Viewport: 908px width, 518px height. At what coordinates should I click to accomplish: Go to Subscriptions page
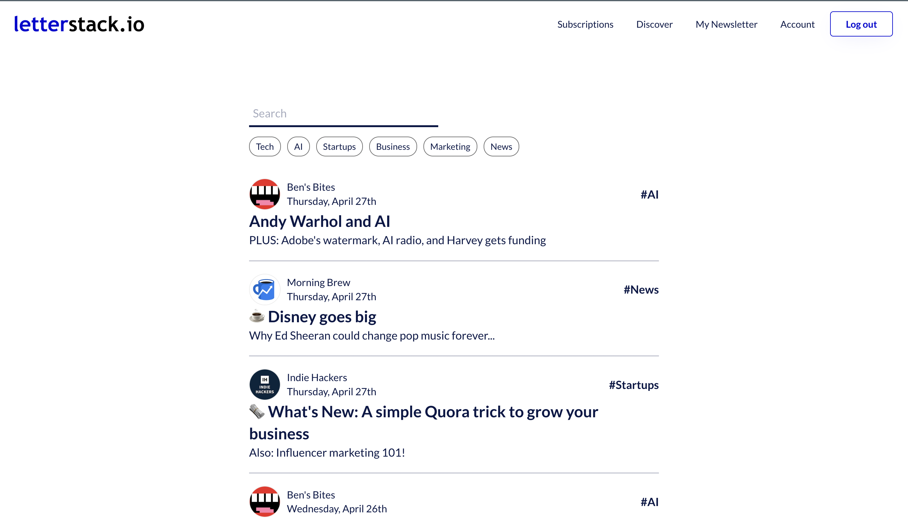(585, 24)
